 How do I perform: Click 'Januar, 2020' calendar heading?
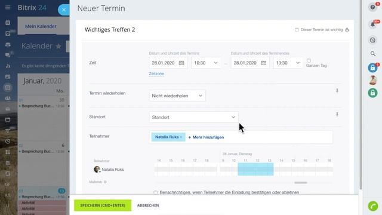[42, 81]
